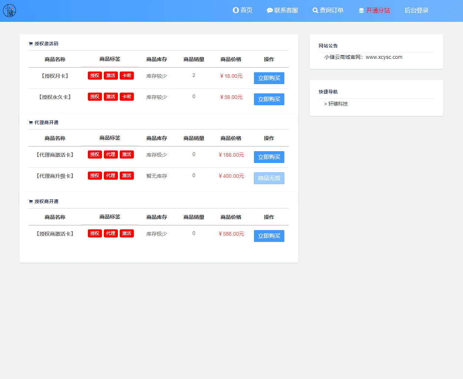
Task: Click cart icon beside 授权激活码 heading
Action: (x=31, y=44)
